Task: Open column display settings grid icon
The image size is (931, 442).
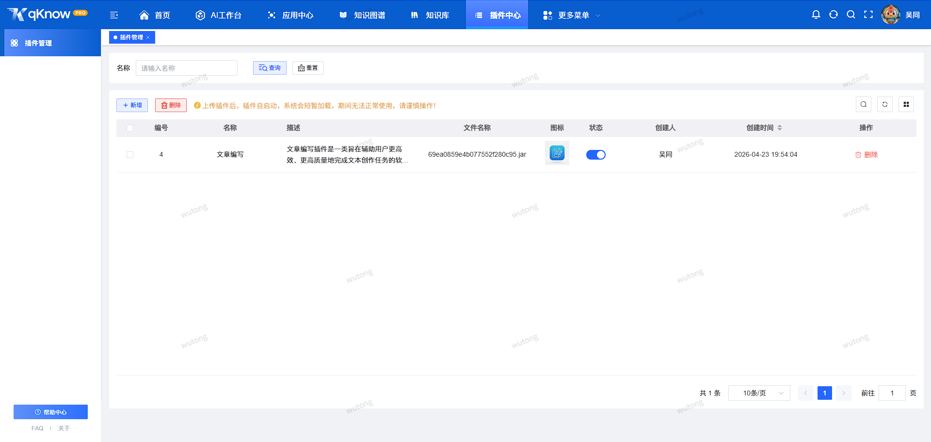Action: 906,104
